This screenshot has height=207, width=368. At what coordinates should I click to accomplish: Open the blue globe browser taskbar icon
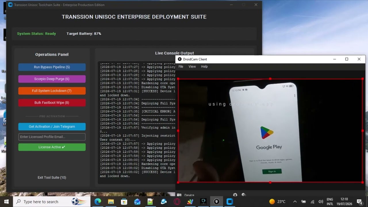tap(164, 202)
